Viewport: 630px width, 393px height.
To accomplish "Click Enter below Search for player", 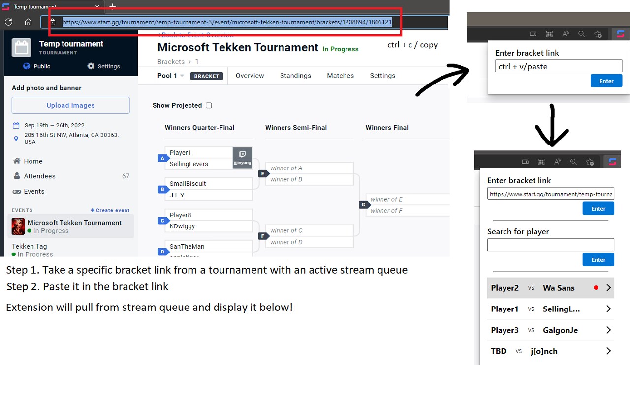I will [x=598, y=260].
